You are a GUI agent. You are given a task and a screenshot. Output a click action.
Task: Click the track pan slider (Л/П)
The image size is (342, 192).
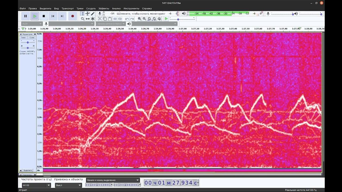click(28, 48)
